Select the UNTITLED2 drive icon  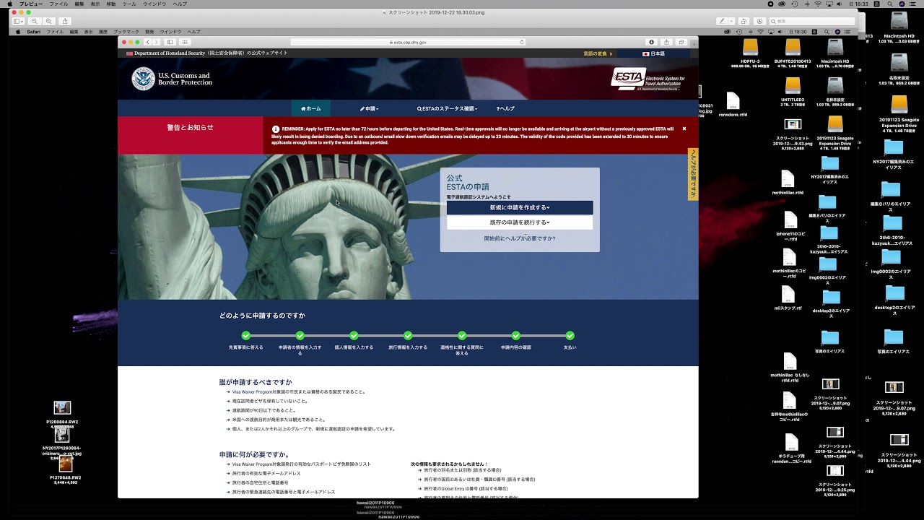[x=793, y=86]
